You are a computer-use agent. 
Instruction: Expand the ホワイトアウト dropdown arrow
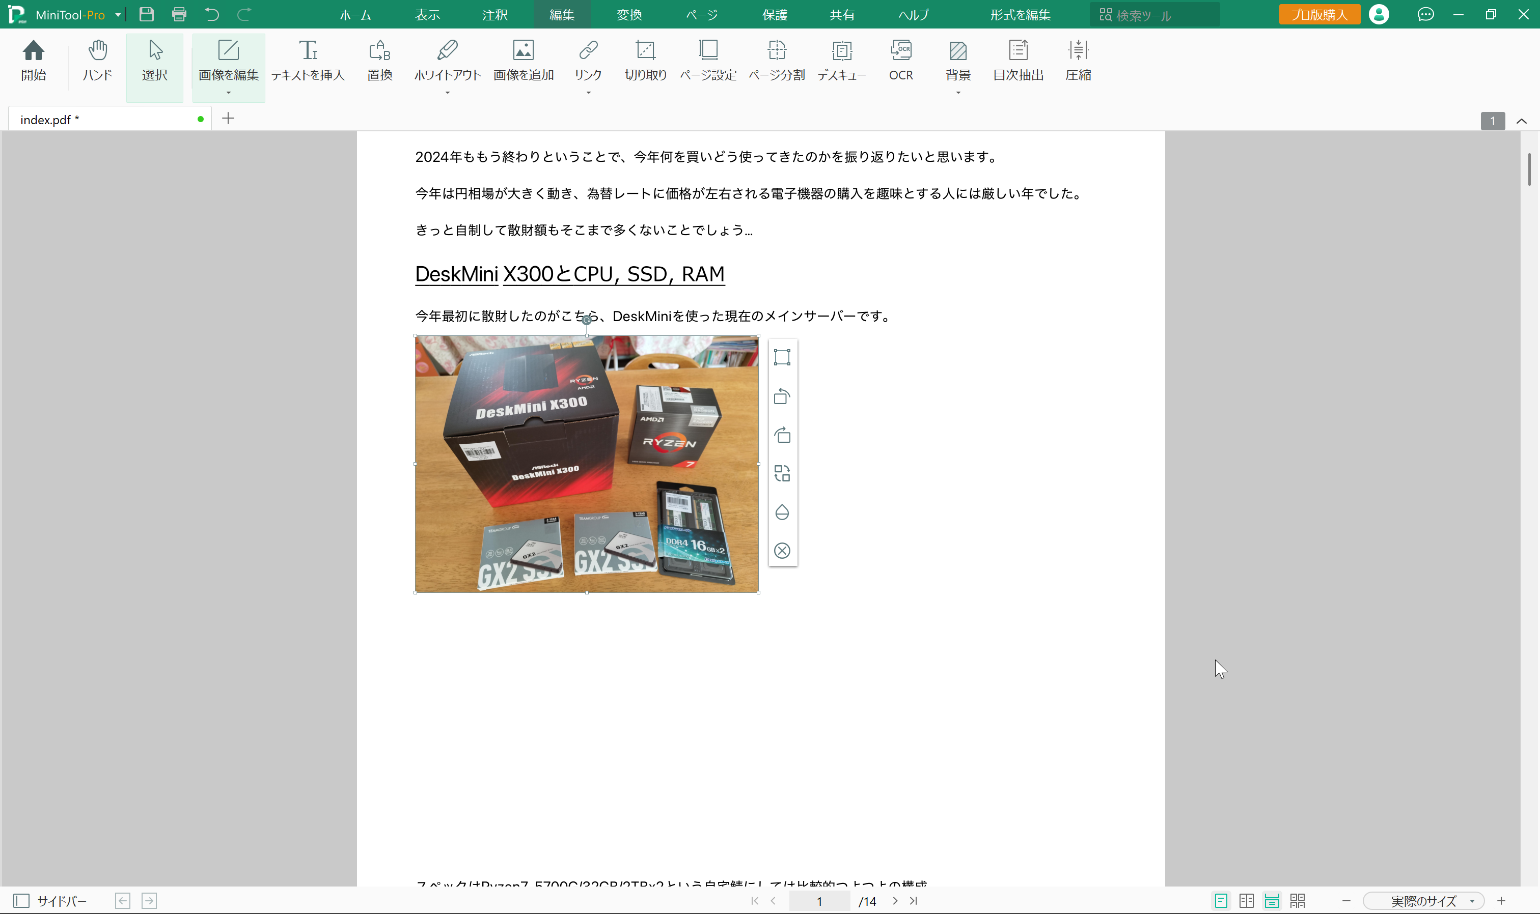tap(448, 93)
